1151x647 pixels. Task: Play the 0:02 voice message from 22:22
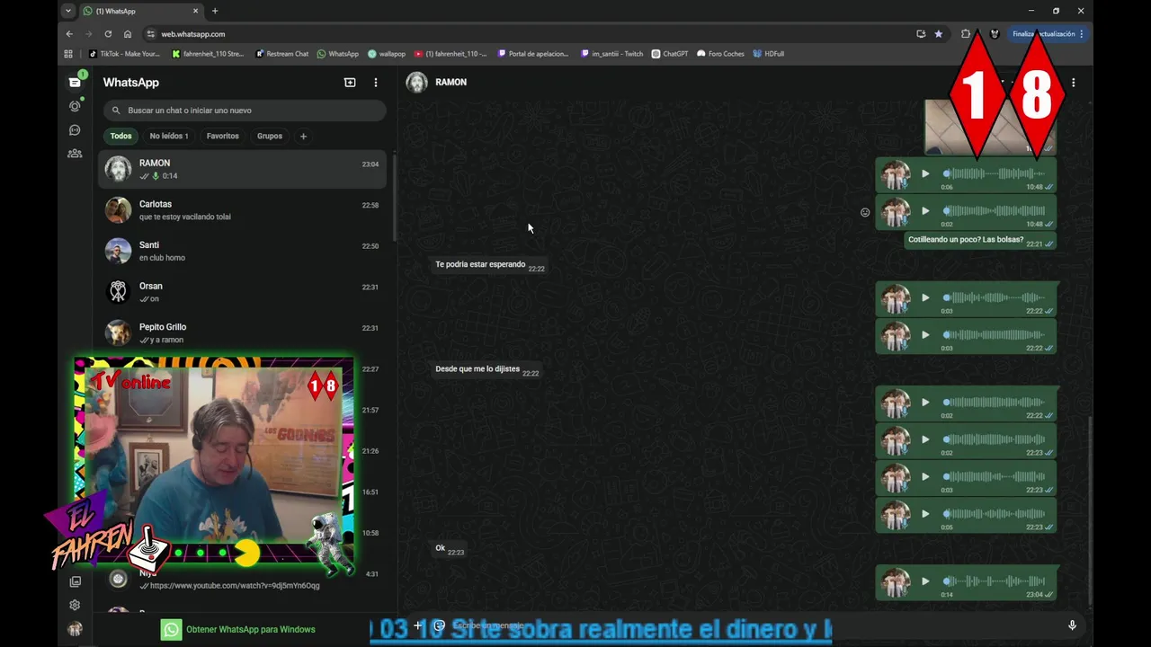pos(925,403)
